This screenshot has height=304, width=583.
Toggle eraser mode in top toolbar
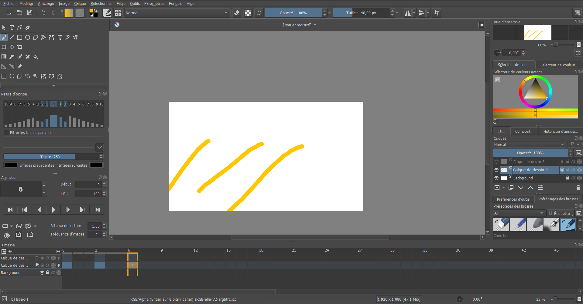click(237, 13)
